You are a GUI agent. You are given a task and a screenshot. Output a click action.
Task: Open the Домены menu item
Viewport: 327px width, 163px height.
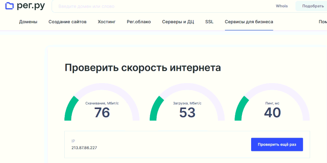pyautogui.click(x=28, y=22)
